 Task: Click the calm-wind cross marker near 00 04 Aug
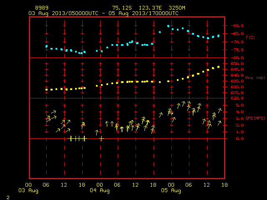(101, 139)
